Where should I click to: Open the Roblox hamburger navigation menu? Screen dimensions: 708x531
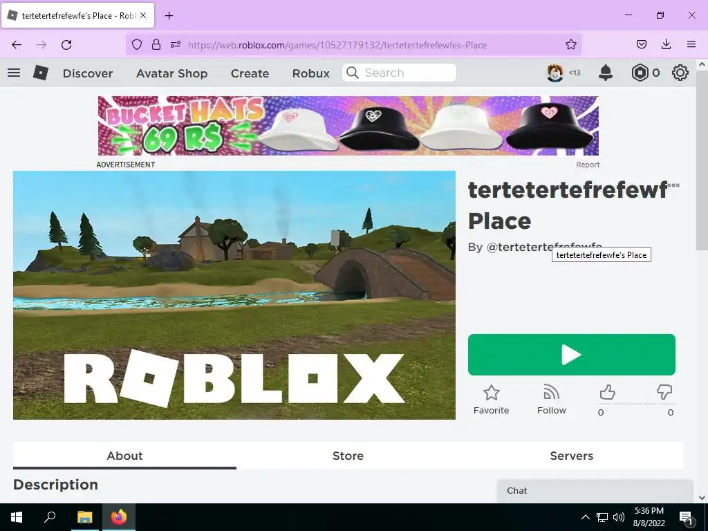pos(14,73)
